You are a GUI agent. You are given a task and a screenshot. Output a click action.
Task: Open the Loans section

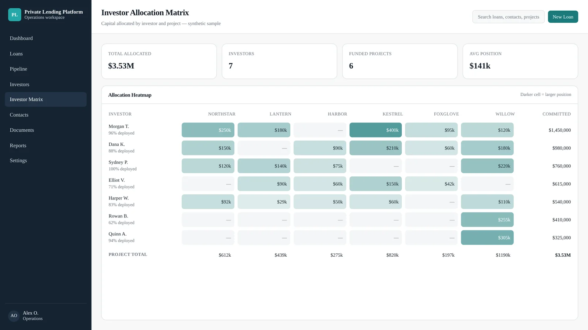click(46, 54)
